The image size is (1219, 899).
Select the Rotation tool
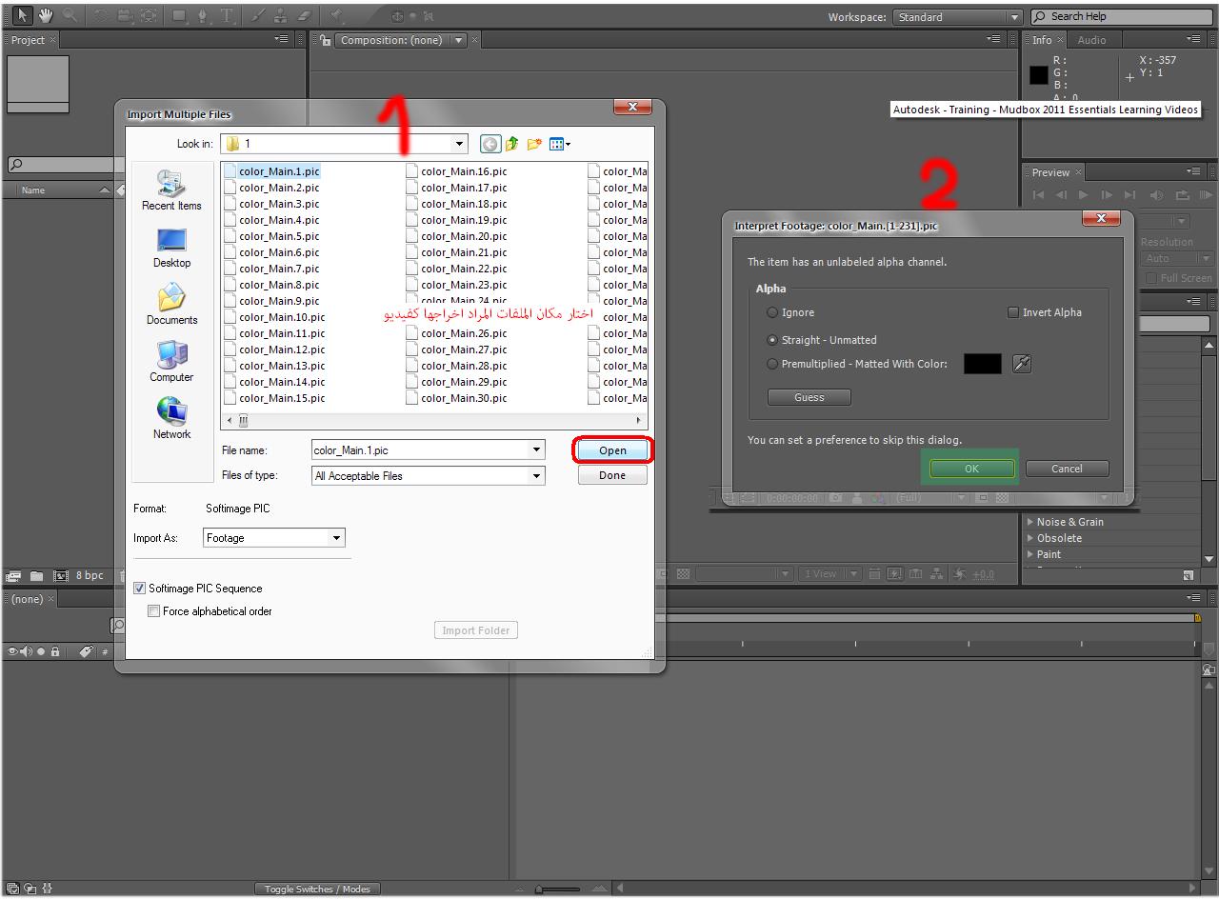pyautogui.click(x=100, y=15)
